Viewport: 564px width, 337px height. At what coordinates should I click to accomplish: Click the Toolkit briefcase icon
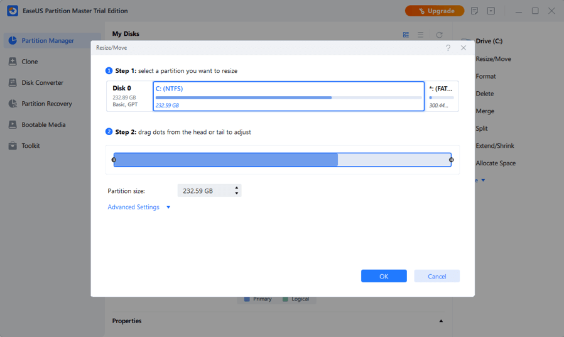pos(13,146)
